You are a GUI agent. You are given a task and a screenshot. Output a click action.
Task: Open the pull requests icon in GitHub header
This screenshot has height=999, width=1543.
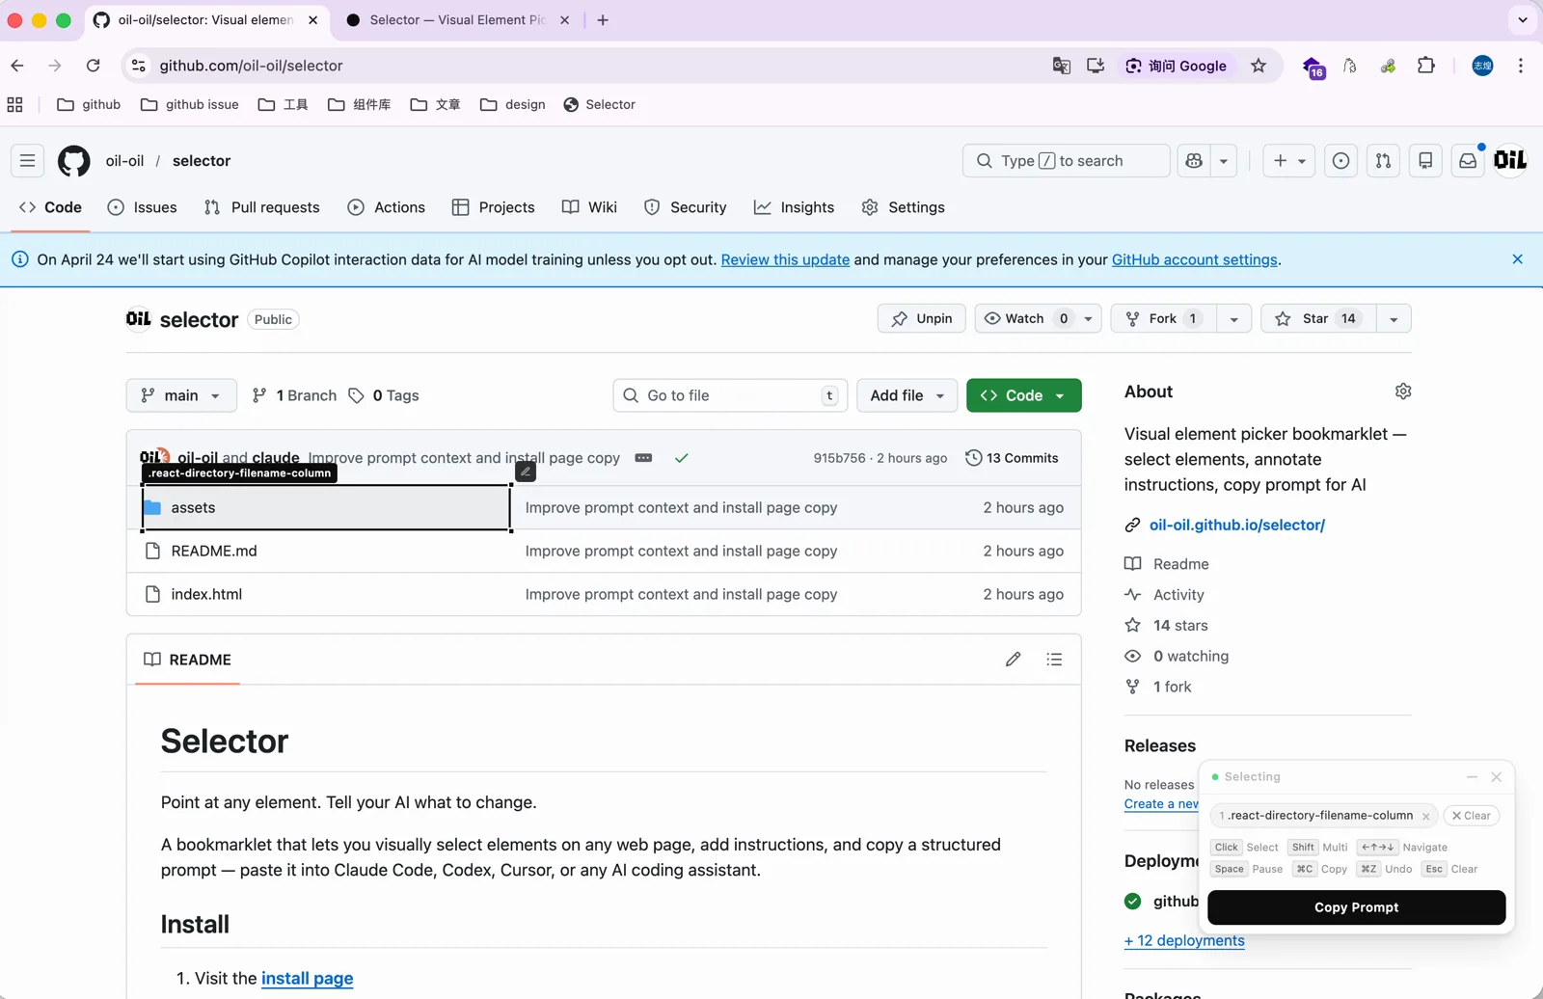click(x=1383, y=161)
